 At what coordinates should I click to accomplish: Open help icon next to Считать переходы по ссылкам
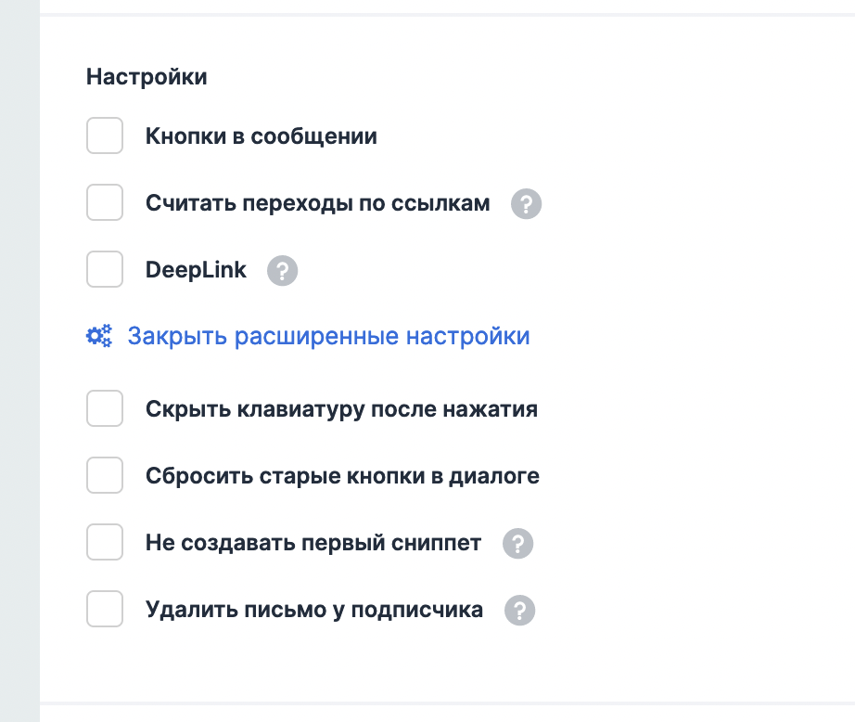click(x=527, y=203)
